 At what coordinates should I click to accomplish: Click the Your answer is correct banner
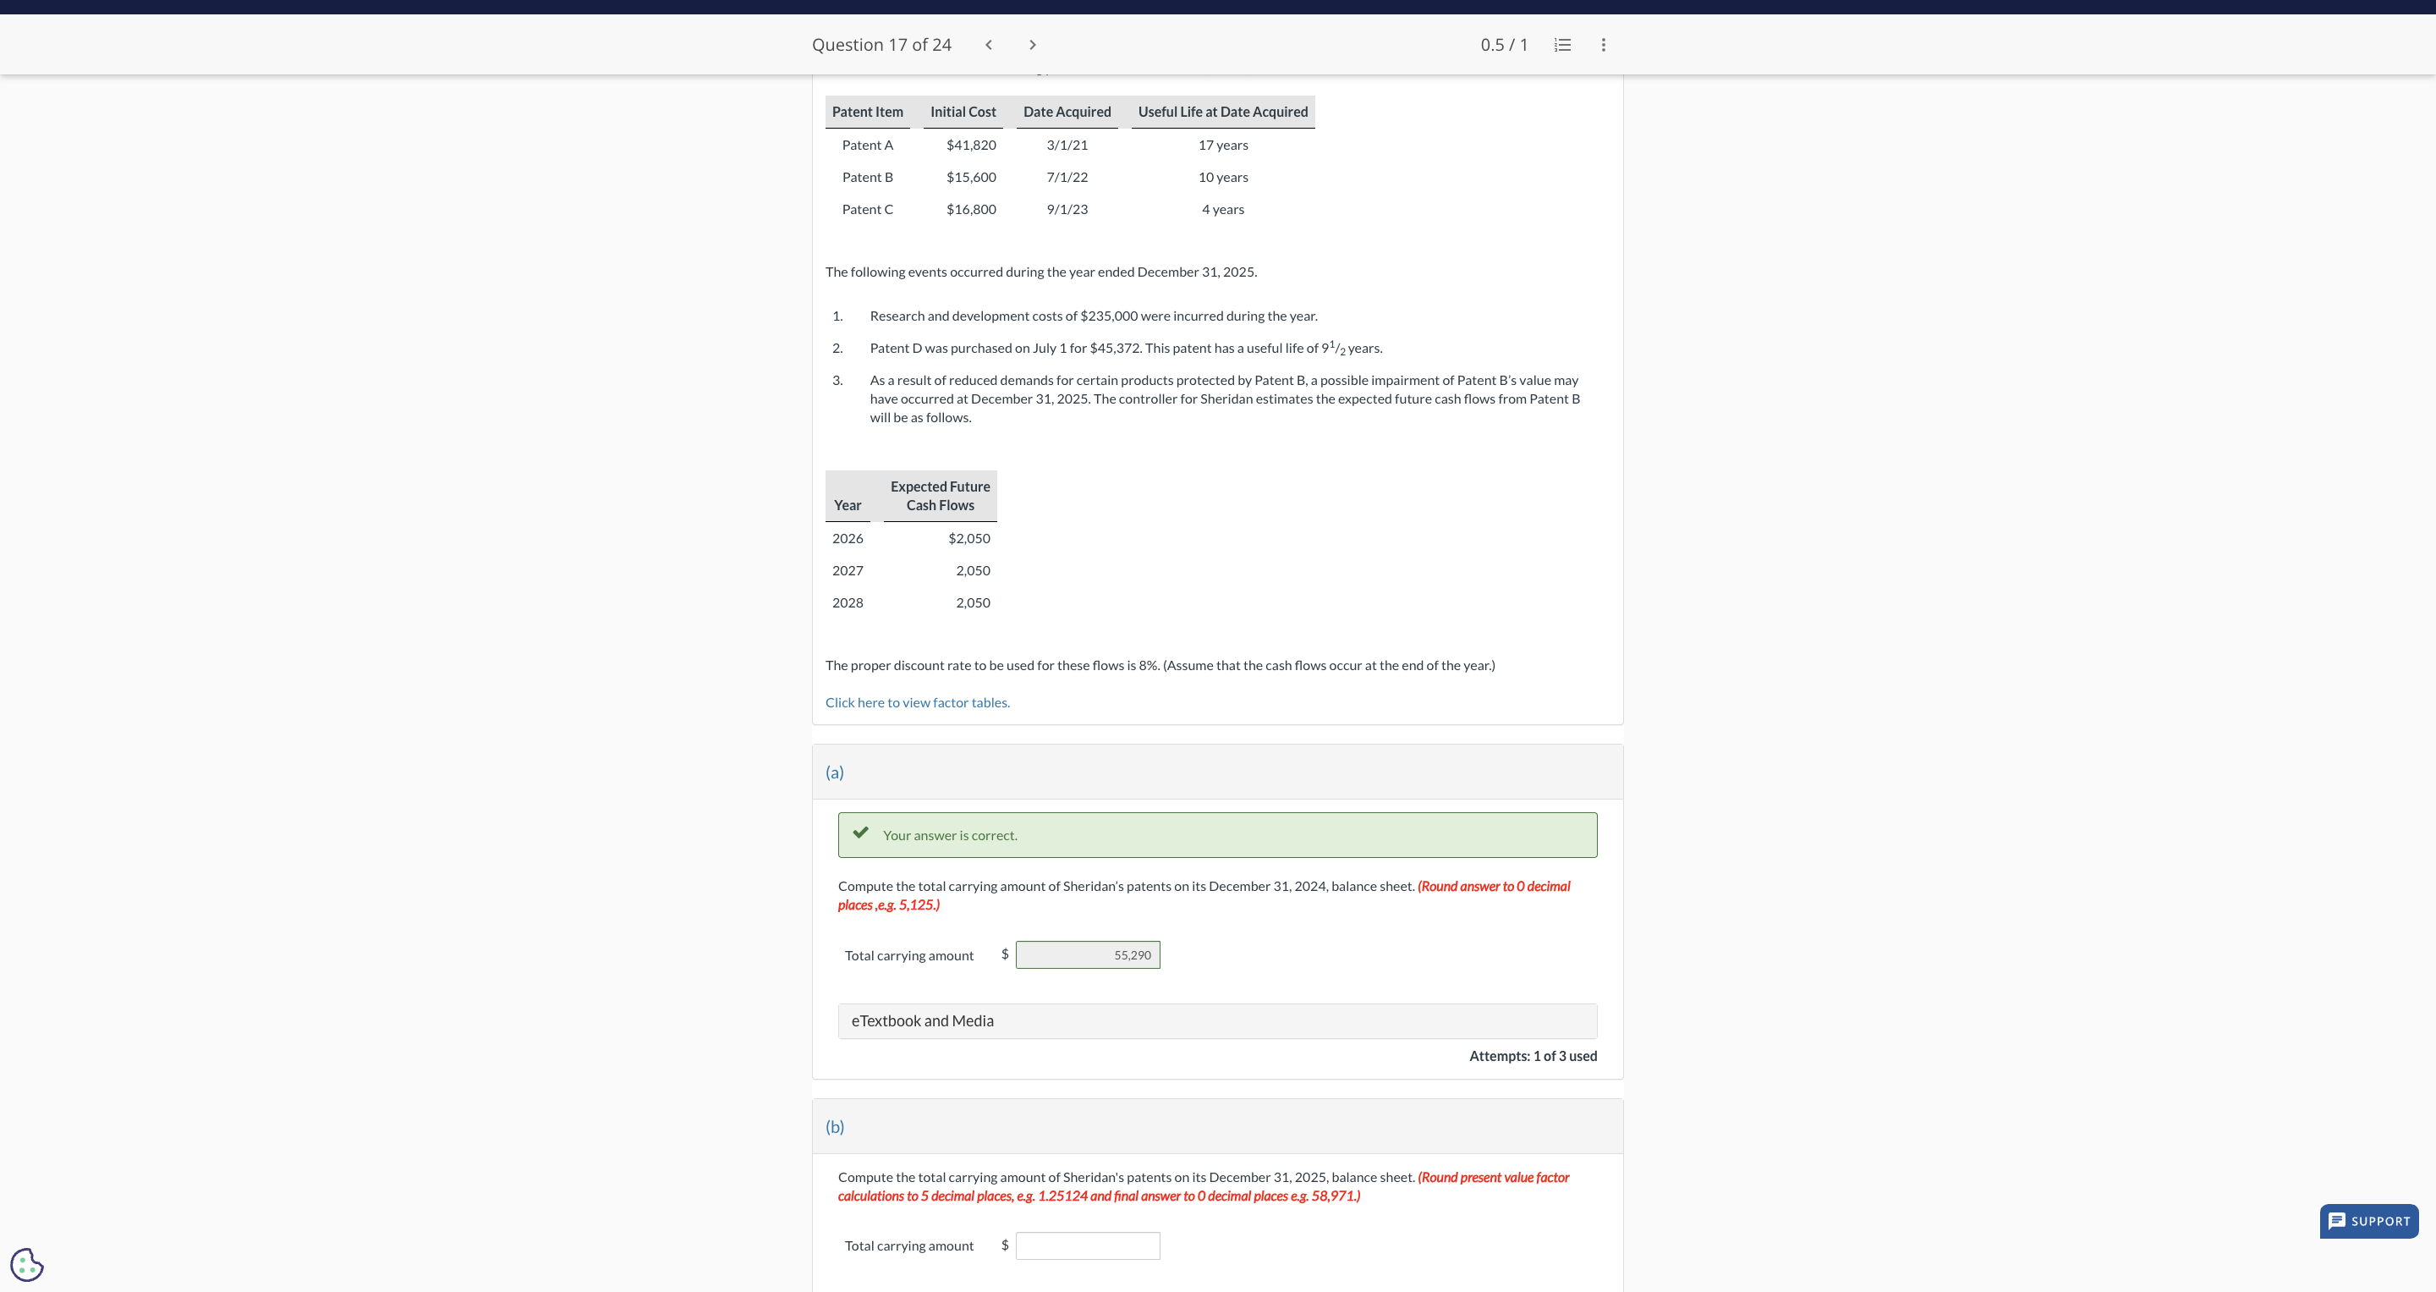[x=1216, y=835]
